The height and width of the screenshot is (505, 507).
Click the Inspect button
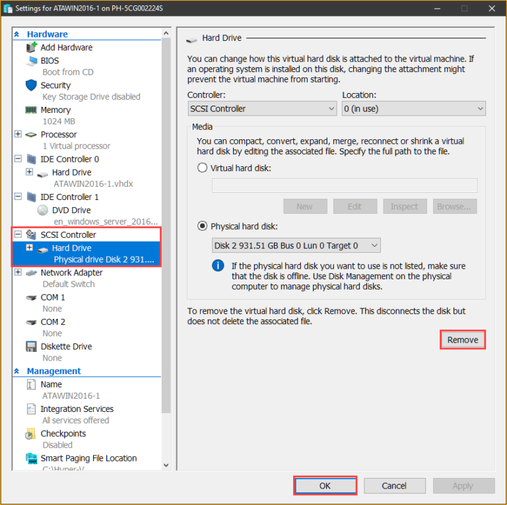point(405,206)
